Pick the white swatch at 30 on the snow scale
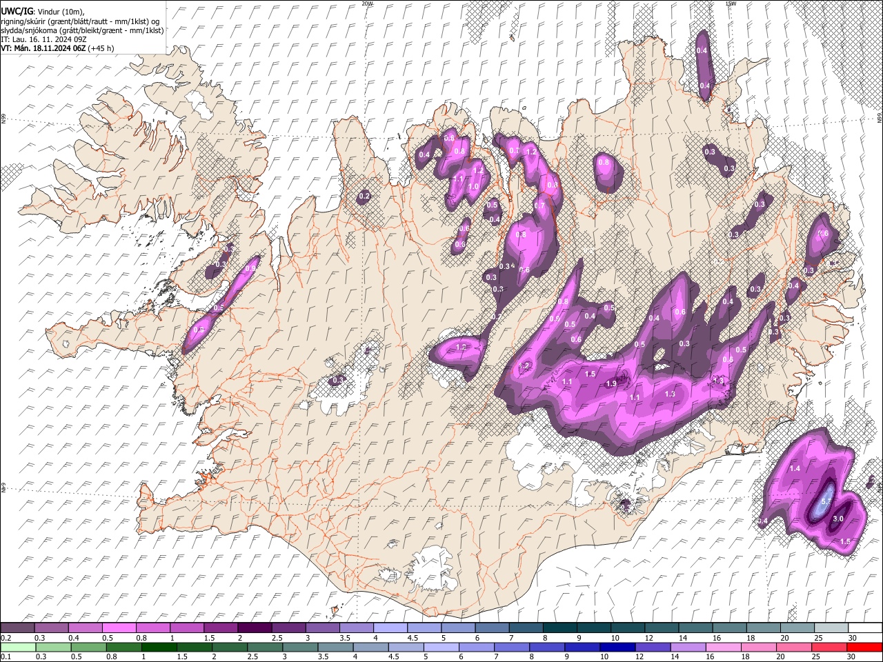This screenshot has width=883, height=662. (x=865, y=628)
